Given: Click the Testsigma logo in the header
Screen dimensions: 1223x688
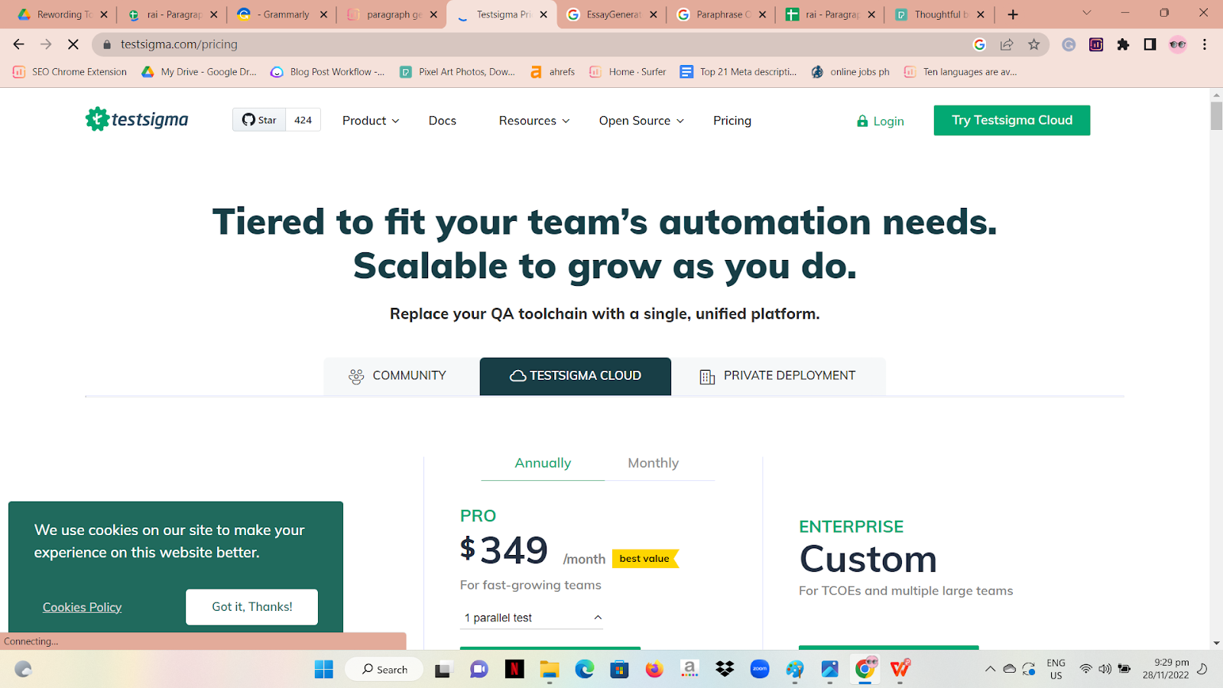Looking at the screenshot, I should (x=137, y=119).
